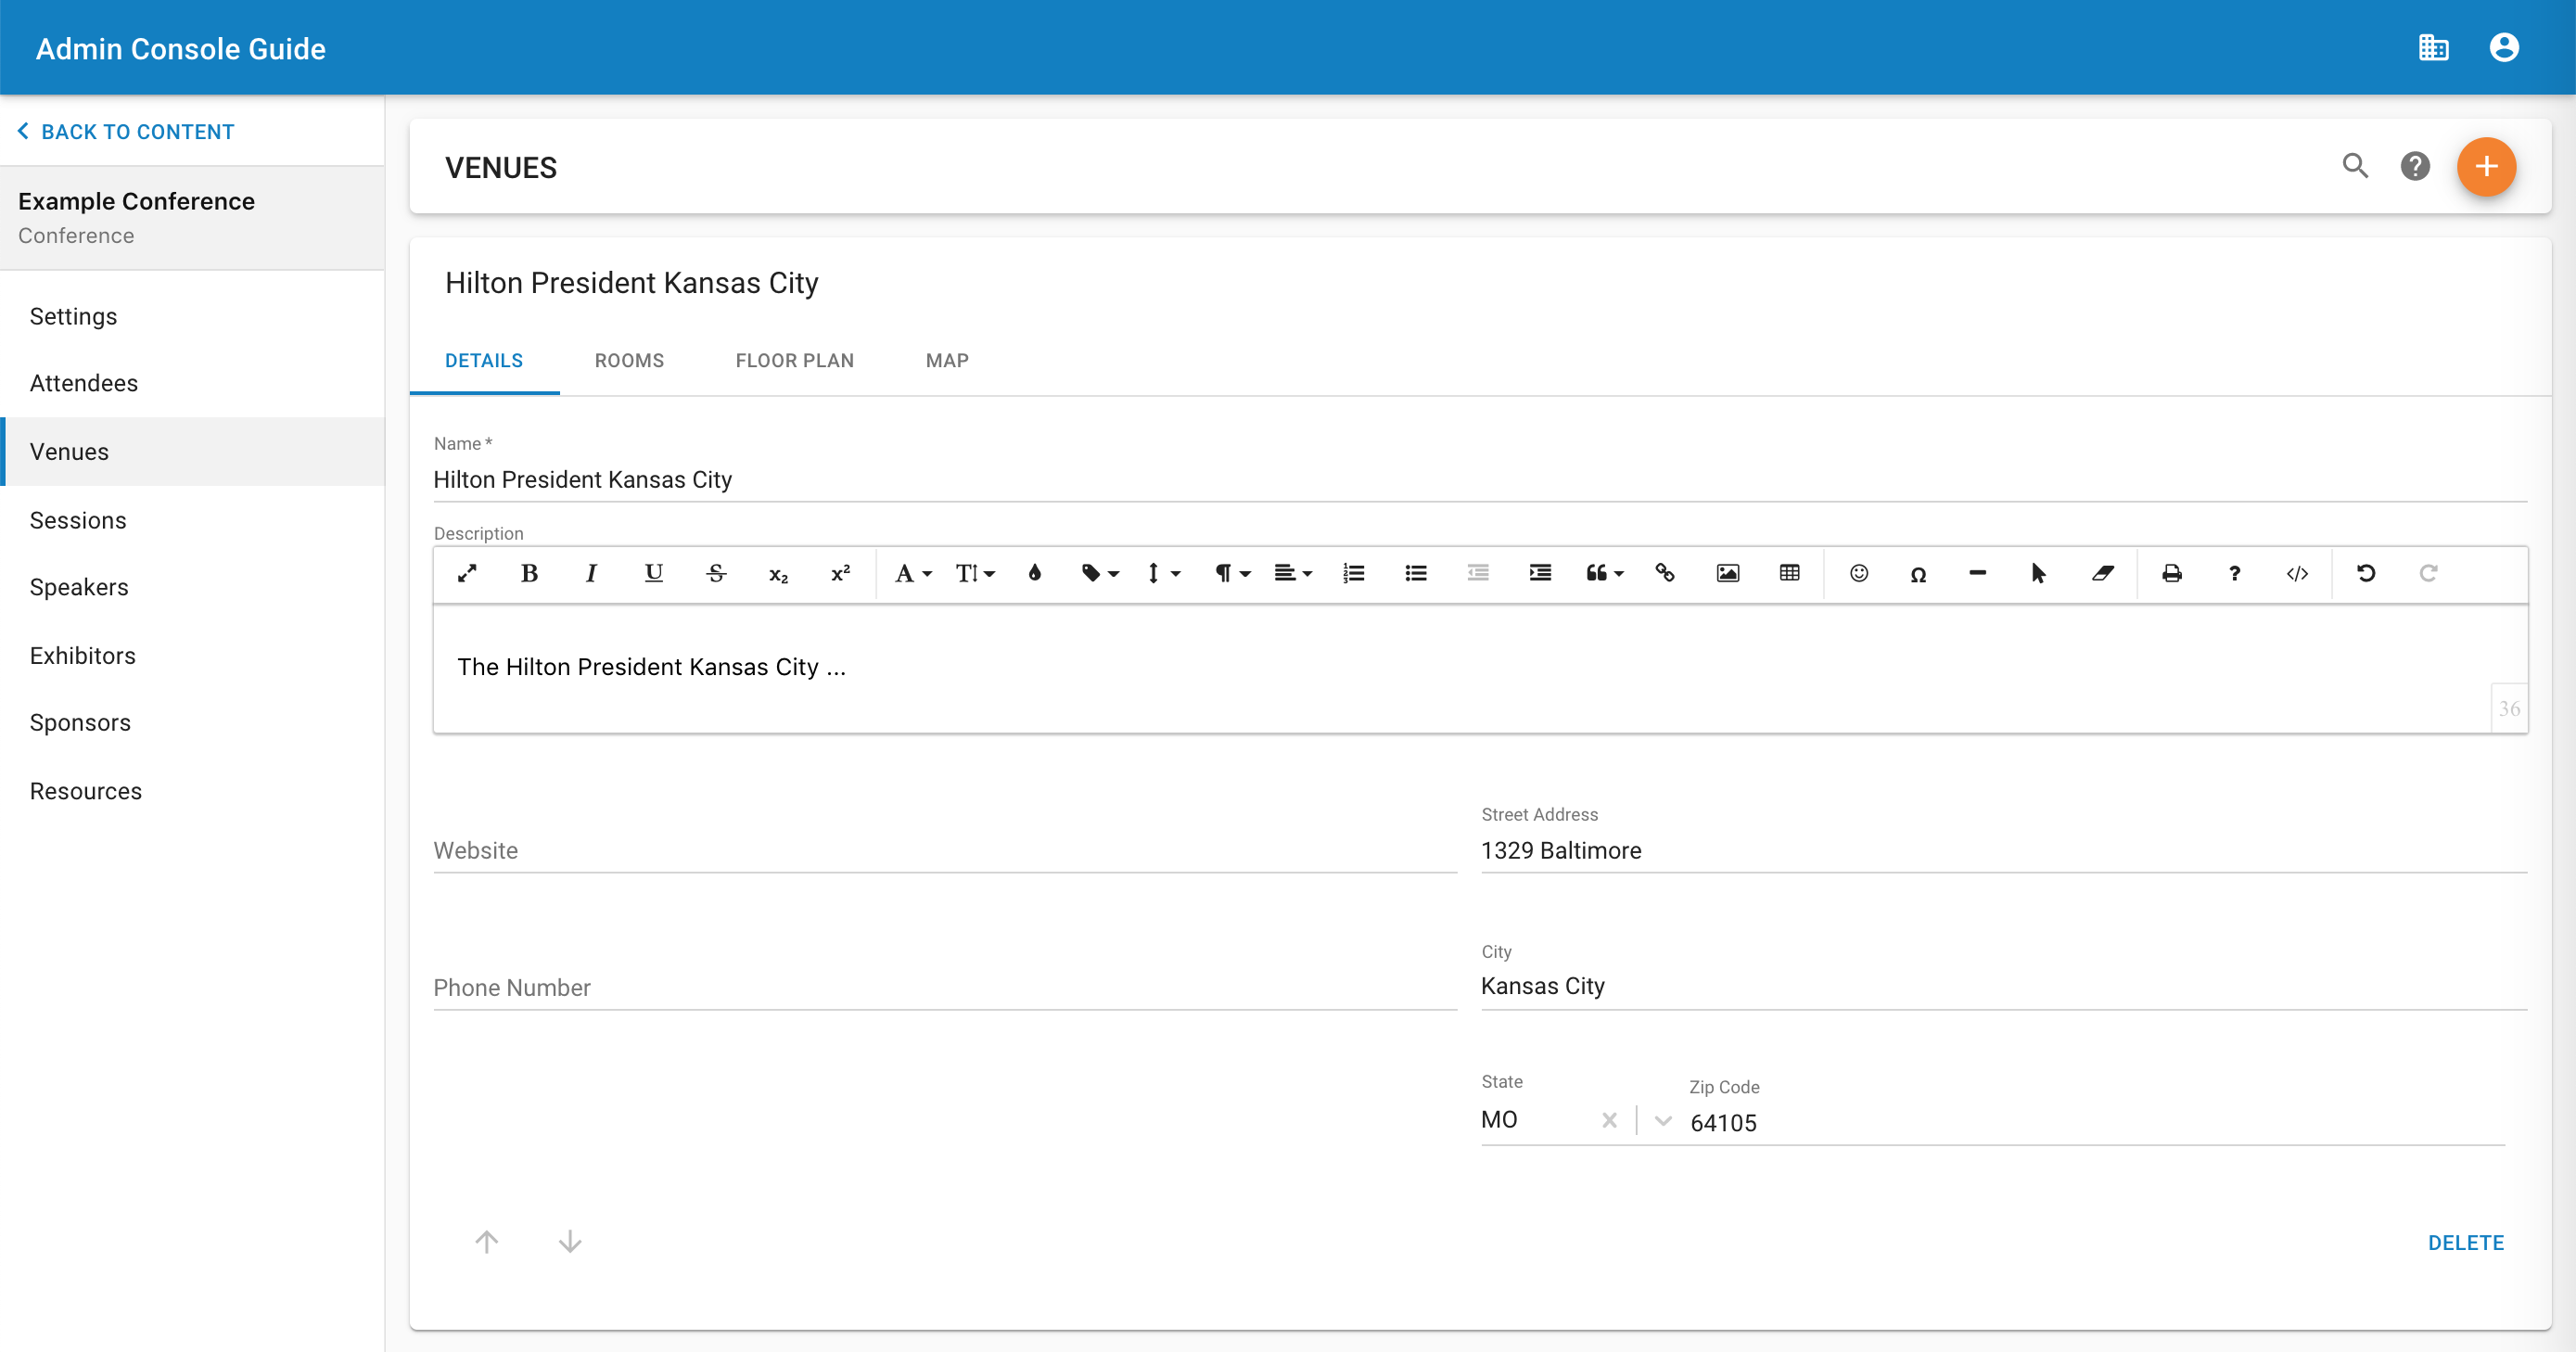Apply subscript formatting
The height and width of the screenshot is (1352, 2576).
pos(778,574)
